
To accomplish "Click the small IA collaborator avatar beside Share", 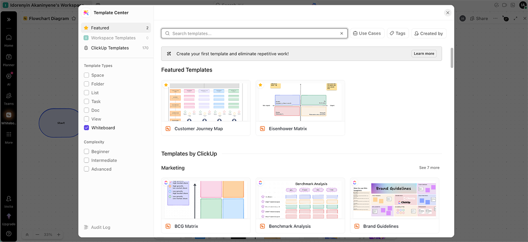I will [x=462, y=18].
